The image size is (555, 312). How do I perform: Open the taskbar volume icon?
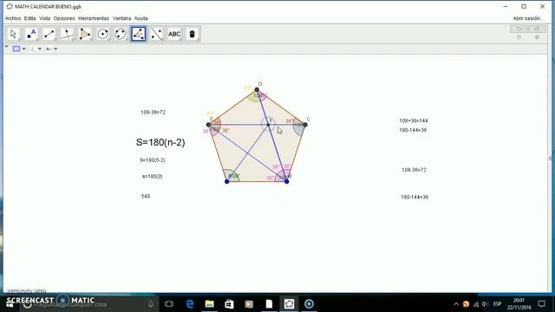point(485,304)
